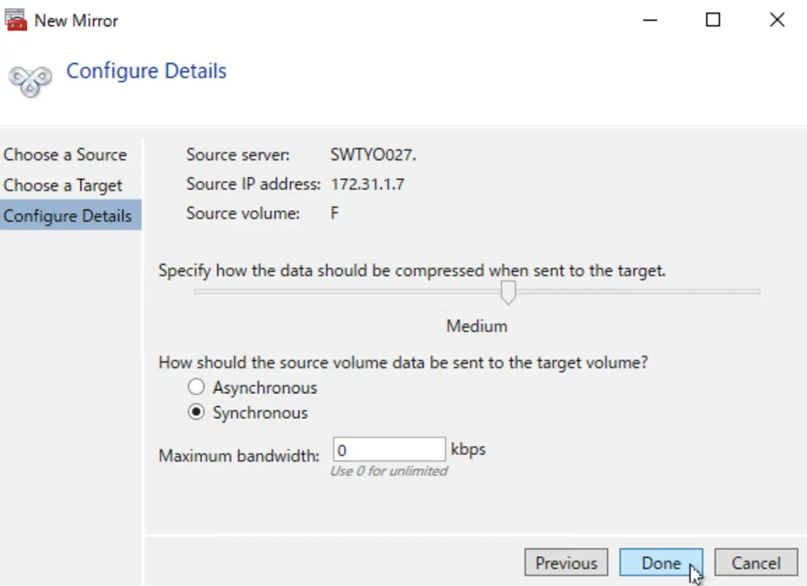Click the source server name SWTYO027.
The height and width of the screenshot is (586, 807).
tap(373, 155)
